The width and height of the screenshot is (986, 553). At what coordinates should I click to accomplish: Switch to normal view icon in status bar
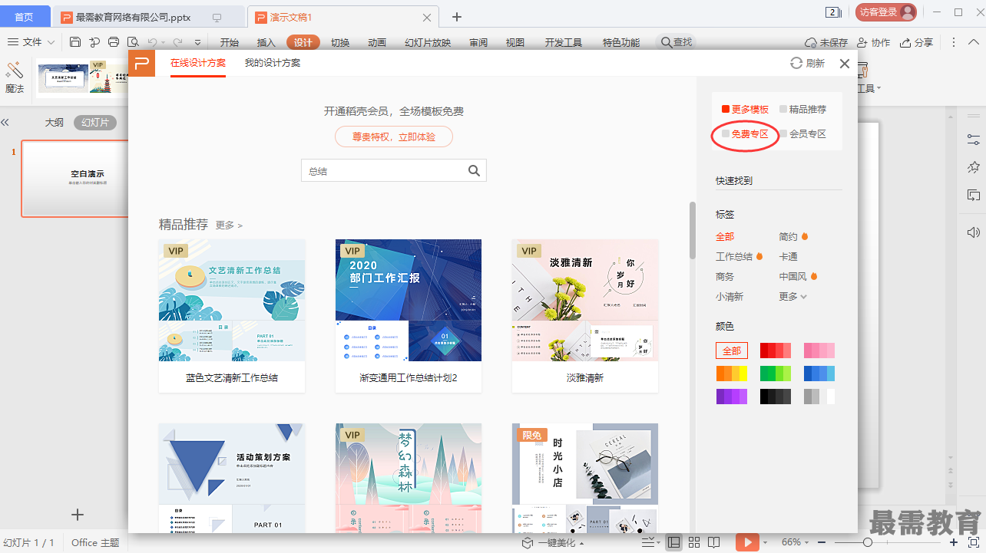pyautogui.click(x=673, y=542)
